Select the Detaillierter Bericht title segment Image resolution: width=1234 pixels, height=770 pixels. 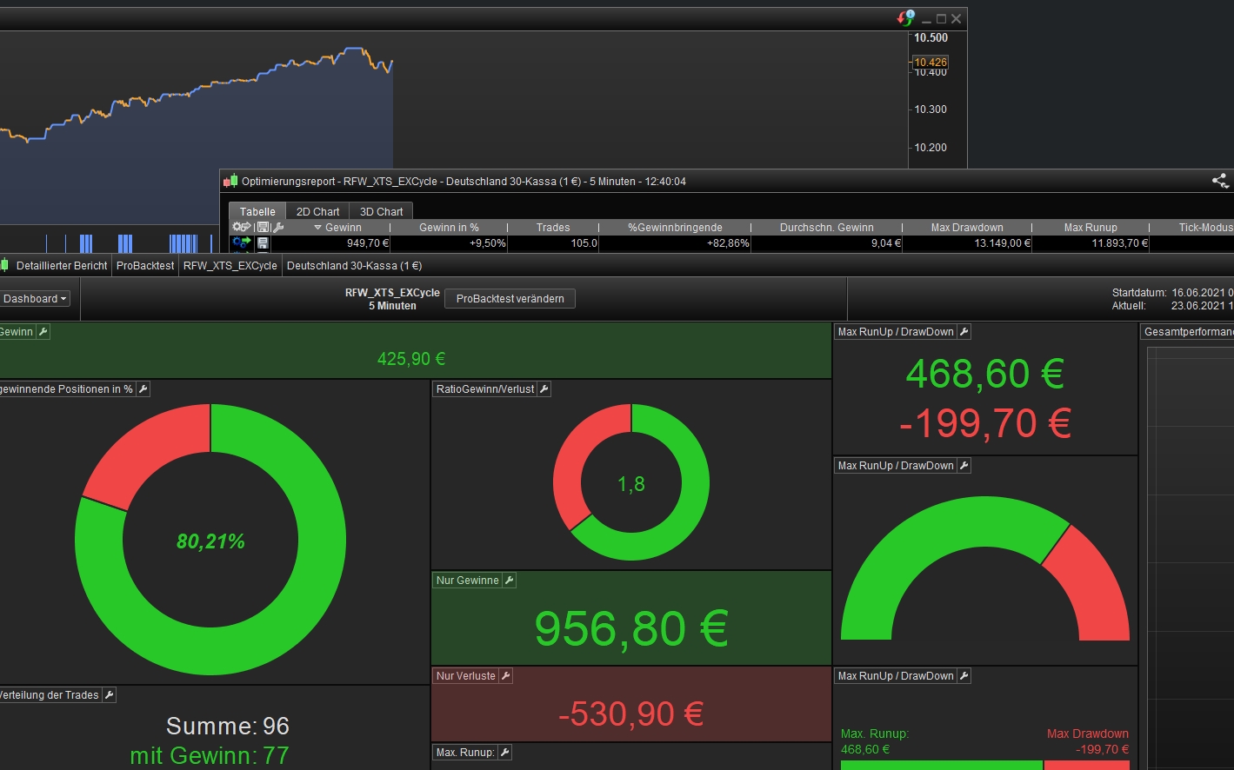pos(62,266)
